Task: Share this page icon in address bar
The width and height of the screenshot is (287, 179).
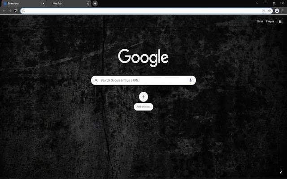Action: coord(263,11)
